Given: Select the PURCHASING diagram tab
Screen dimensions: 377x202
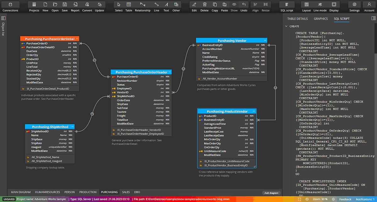Looking at the screenshot, I should click(109, 192).
